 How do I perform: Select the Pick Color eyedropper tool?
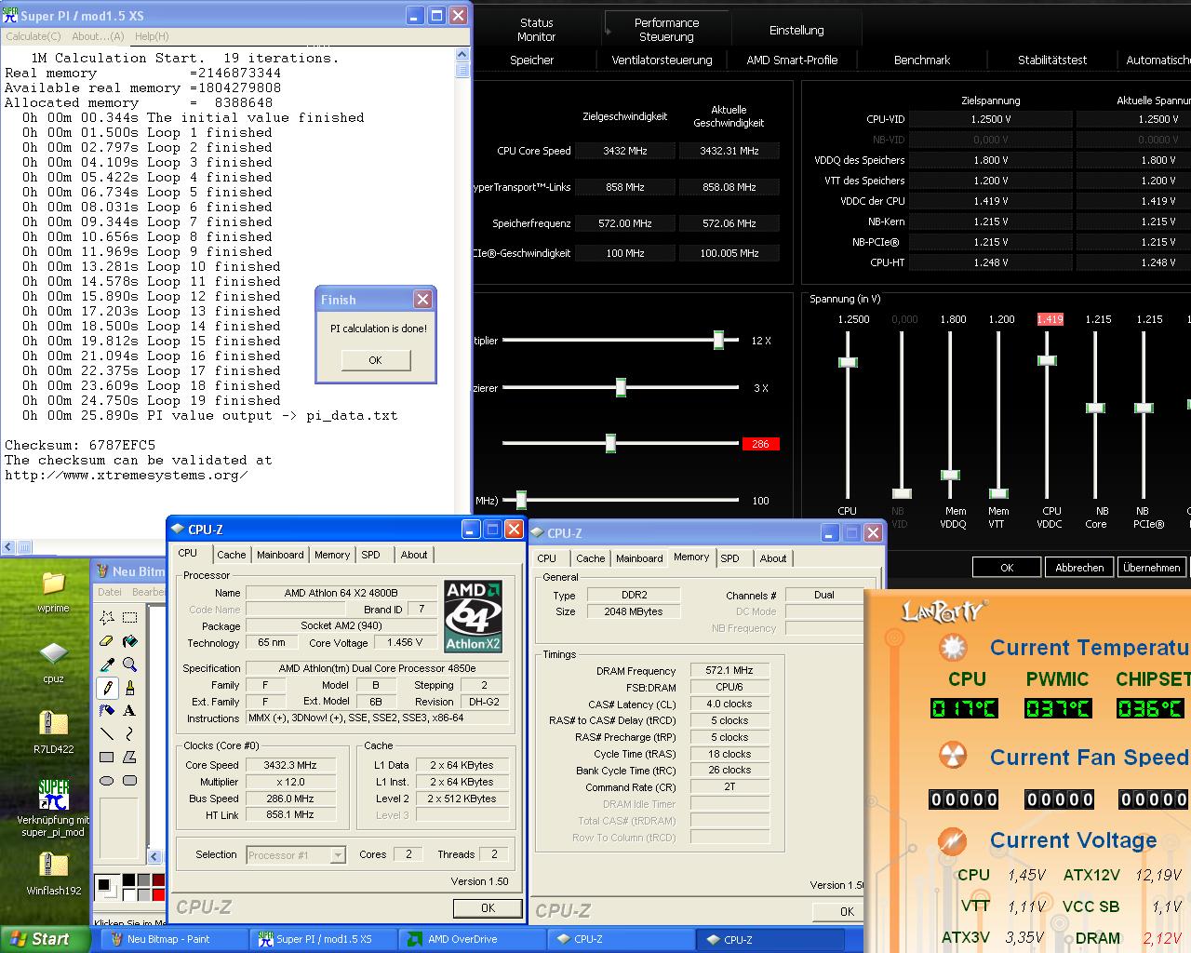(107, 664)
